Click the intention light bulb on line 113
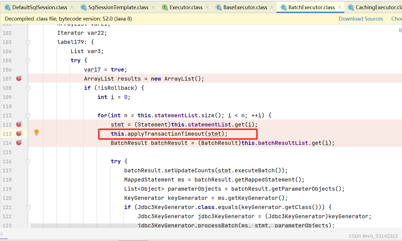This screenshot has width=402, height=241. (x=36, y=133)
